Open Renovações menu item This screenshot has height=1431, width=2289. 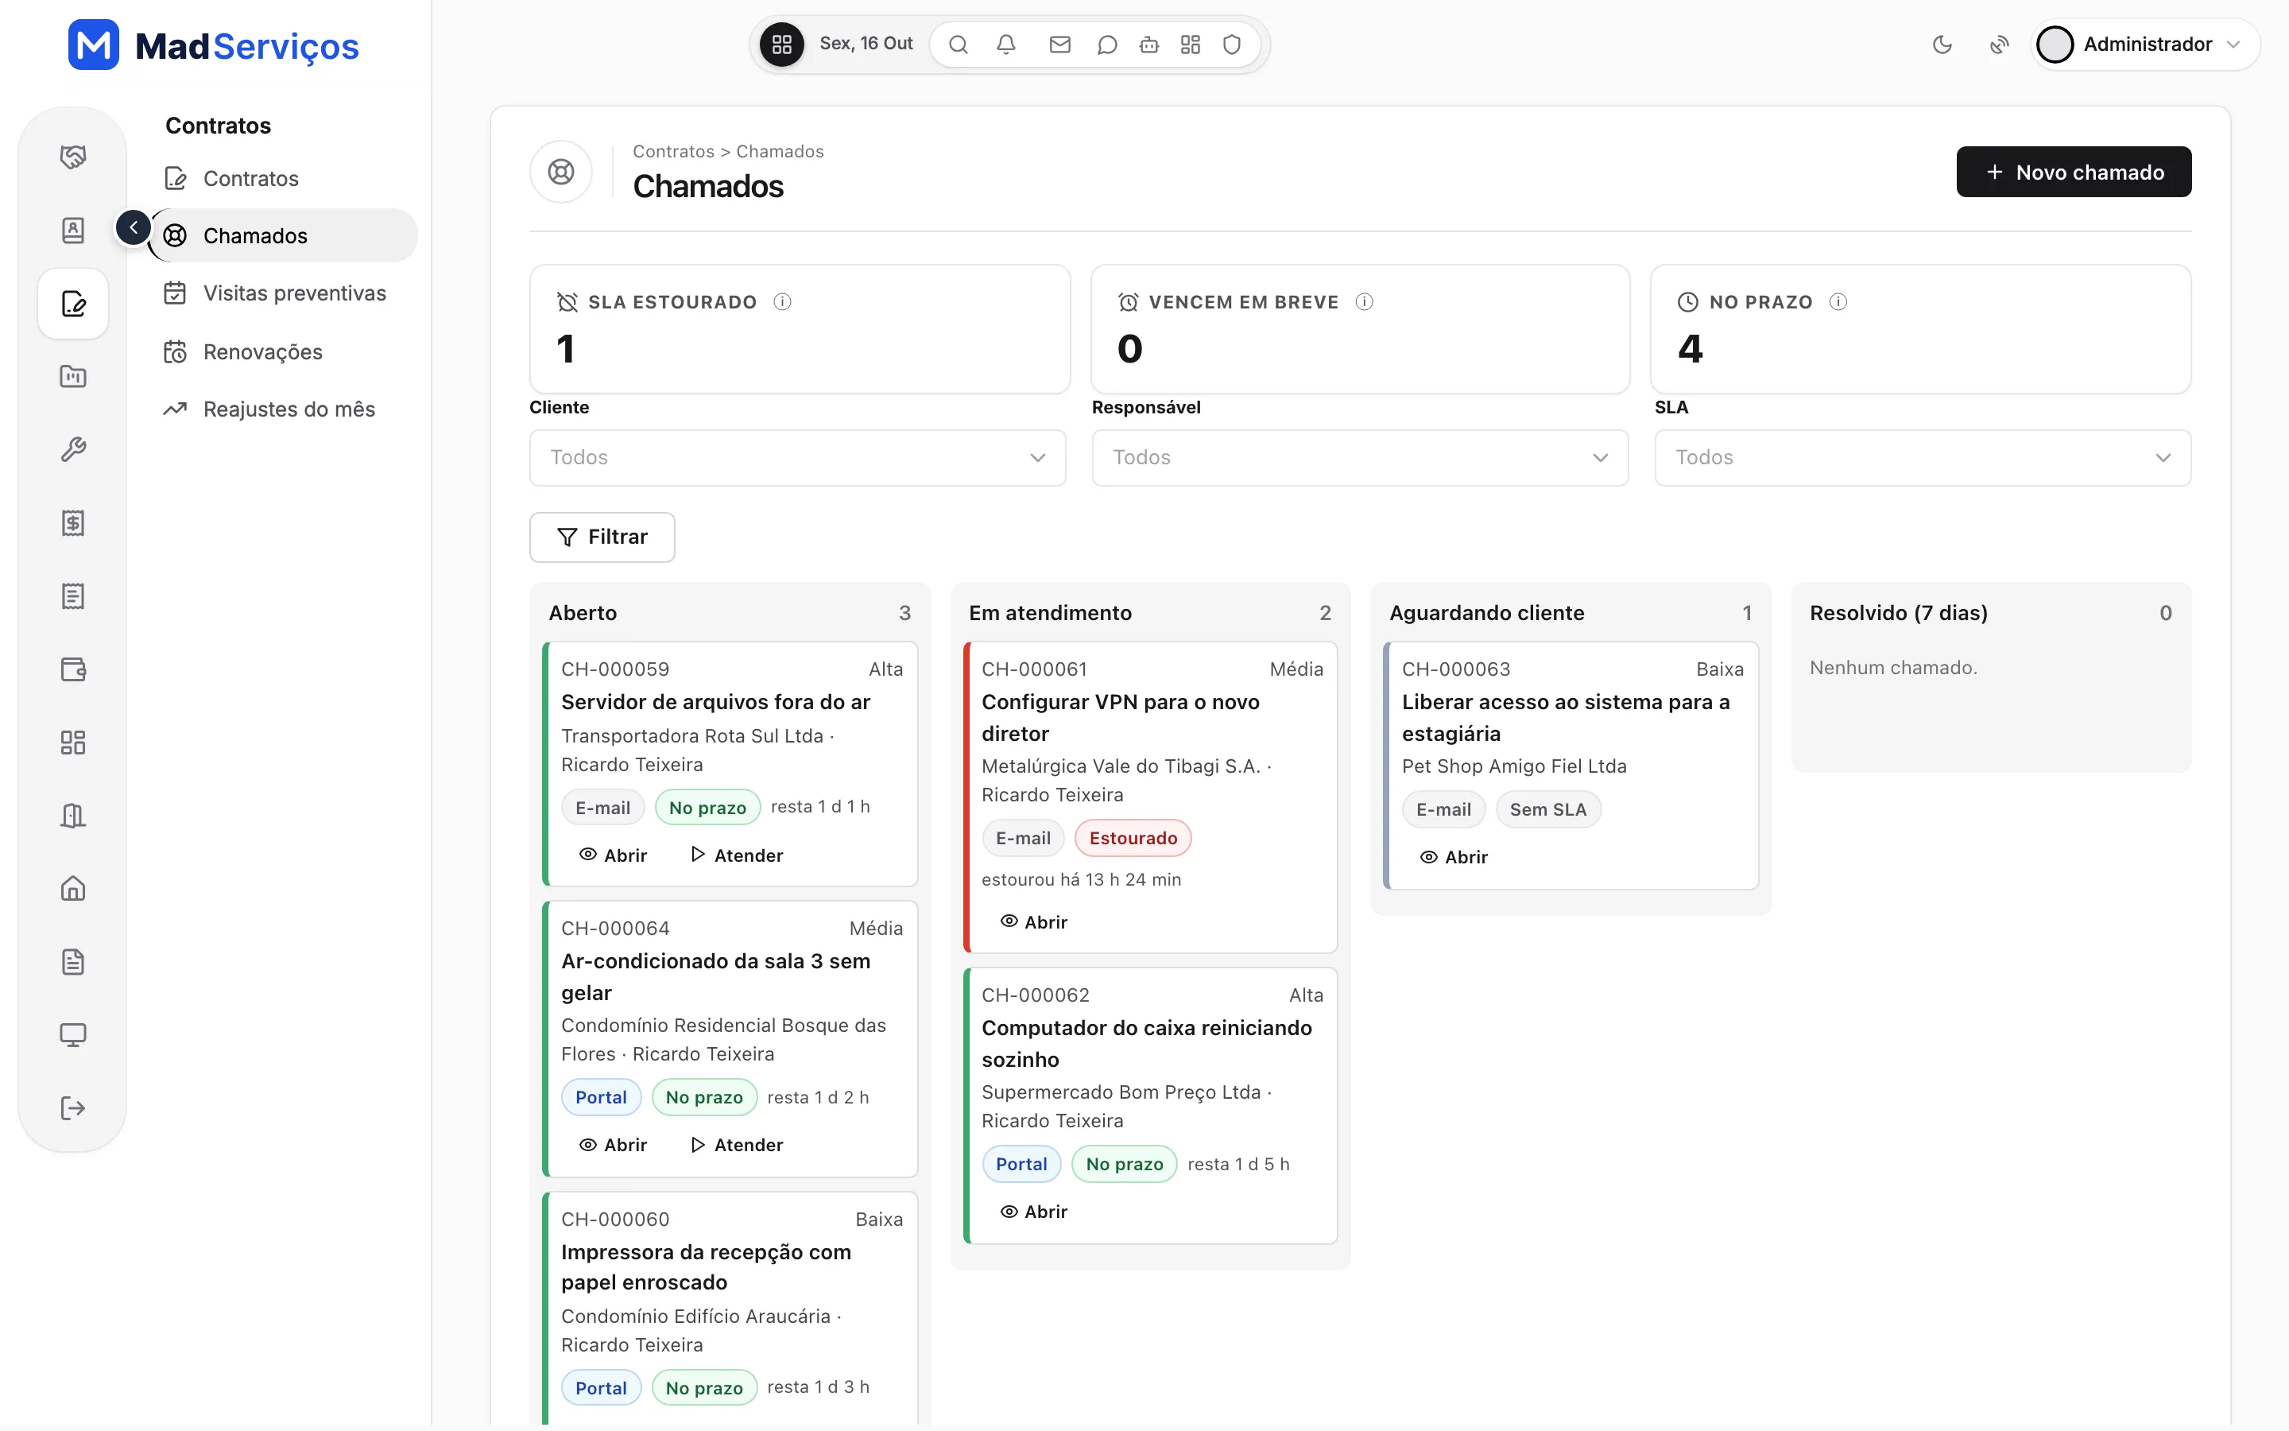(284, 352)
